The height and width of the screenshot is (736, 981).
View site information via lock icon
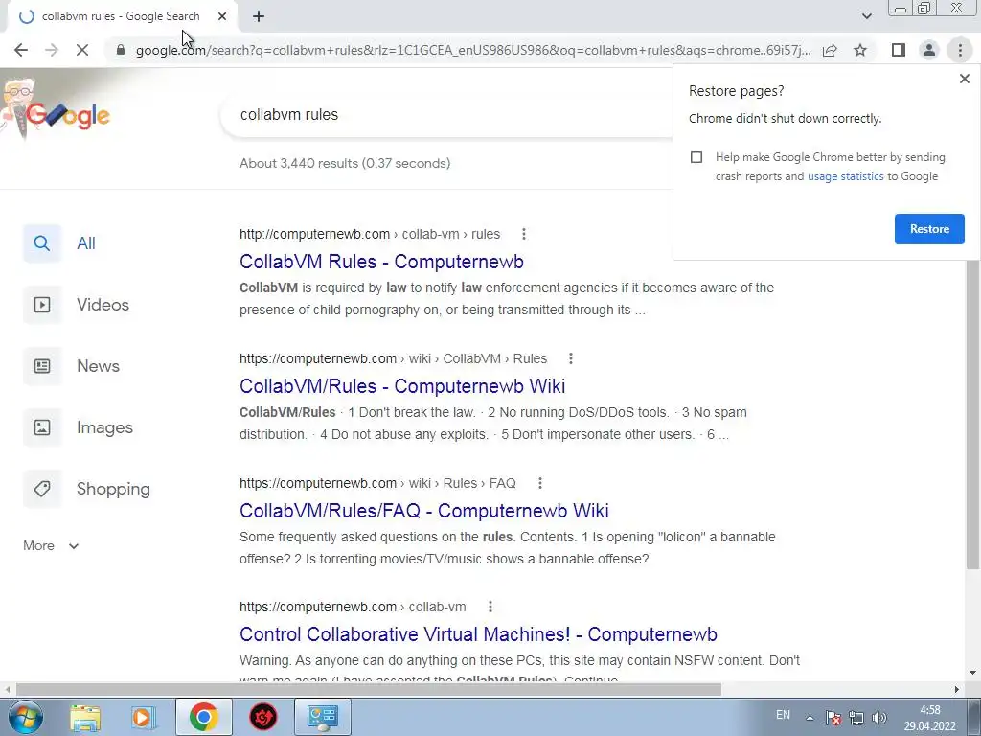(121, 50)
